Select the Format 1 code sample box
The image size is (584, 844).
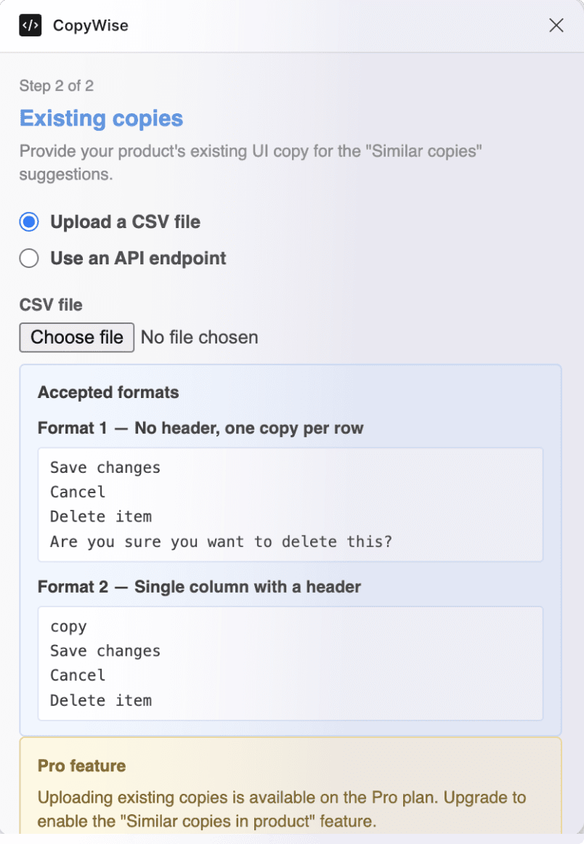pos(290,504)
